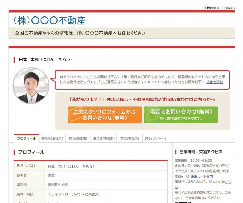
Task: Click the orange staff inquiry form button
Action: 105,115
